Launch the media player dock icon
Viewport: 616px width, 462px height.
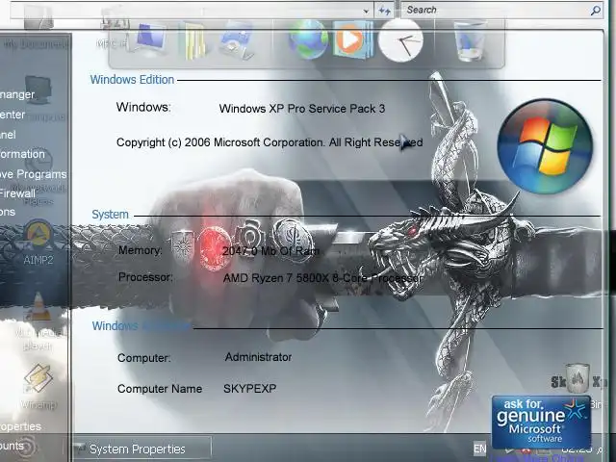[x=352, y=39]
